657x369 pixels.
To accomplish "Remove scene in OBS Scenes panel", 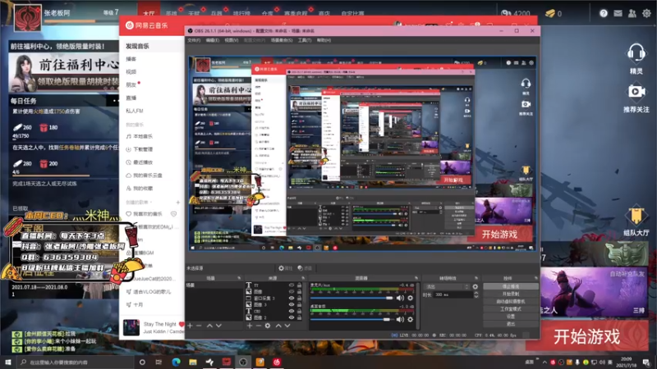I will click(199, 326).
